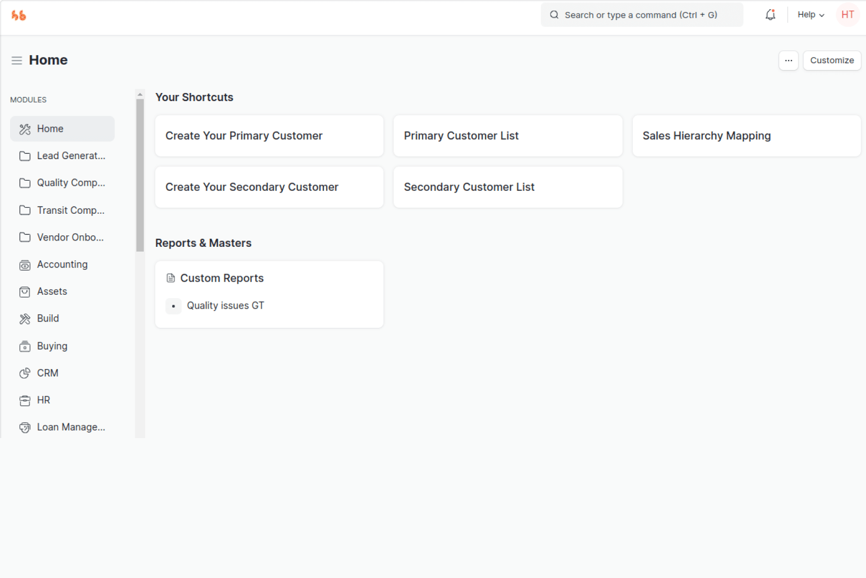Screen dimensions: 866x578
Task: Open the Buying module icon
Action: pyautogui.click(x=25, y=347)
